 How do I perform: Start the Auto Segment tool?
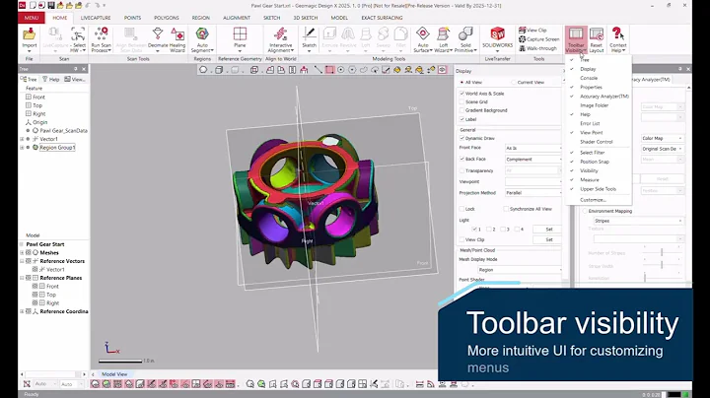pyautogui.click(x=202, y=39)
